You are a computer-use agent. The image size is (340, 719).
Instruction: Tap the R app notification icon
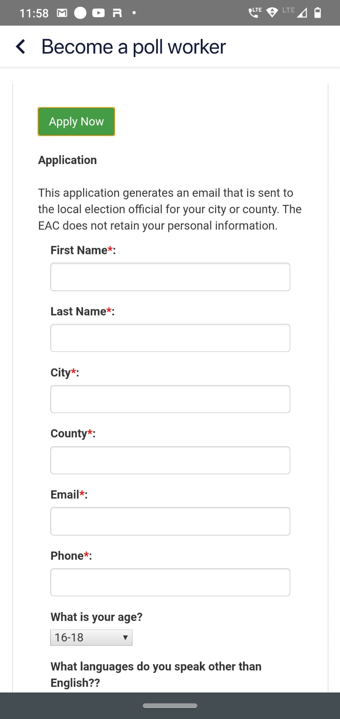point(117,13)
